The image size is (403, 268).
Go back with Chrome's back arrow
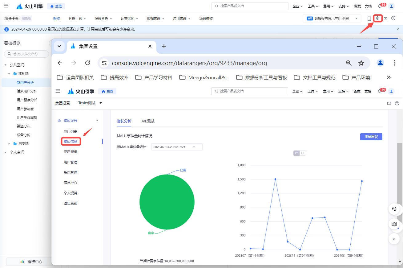(60, 63)
